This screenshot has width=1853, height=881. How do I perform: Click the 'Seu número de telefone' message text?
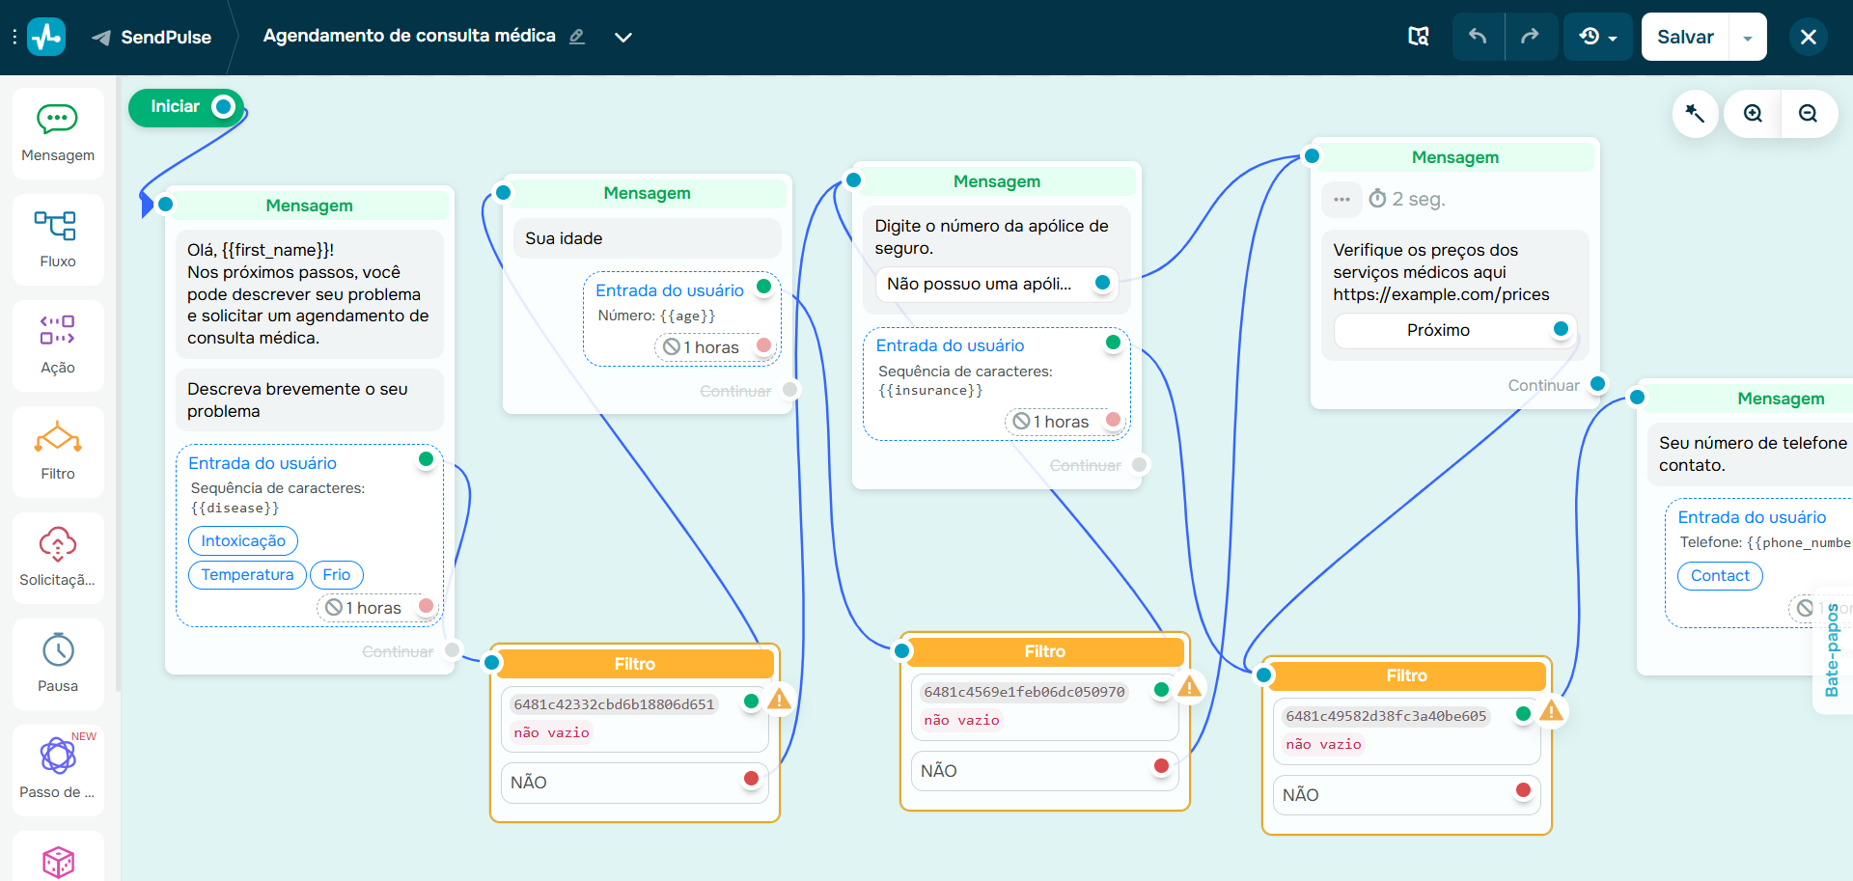tap(1753, 454)
